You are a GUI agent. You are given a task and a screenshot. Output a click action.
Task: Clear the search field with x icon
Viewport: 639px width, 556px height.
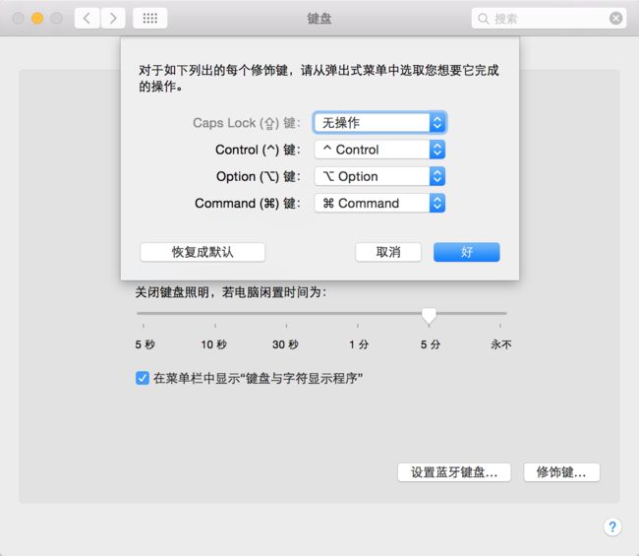615,19
